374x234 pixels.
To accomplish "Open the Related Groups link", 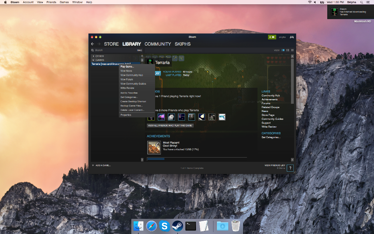I will click(x=270, y=107).
